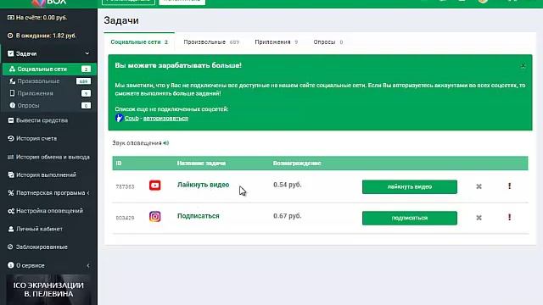Click the 689 badge beside Произвольные in sidebar

[x=83, y=81]
